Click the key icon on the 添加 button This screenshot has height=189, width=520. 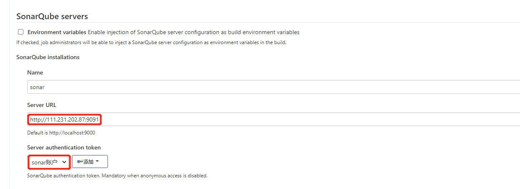[x=80, y=162]
